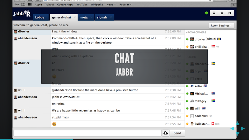Click the message 'on retina'
Image resolution: width=249 pixels, height=140 pixels.
coord(58,104)
